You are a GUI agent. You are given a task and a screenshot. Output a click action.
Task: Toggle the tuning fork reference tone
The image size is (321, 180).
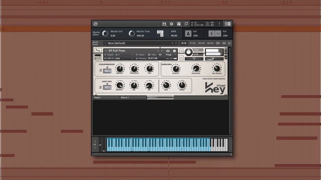212,33
